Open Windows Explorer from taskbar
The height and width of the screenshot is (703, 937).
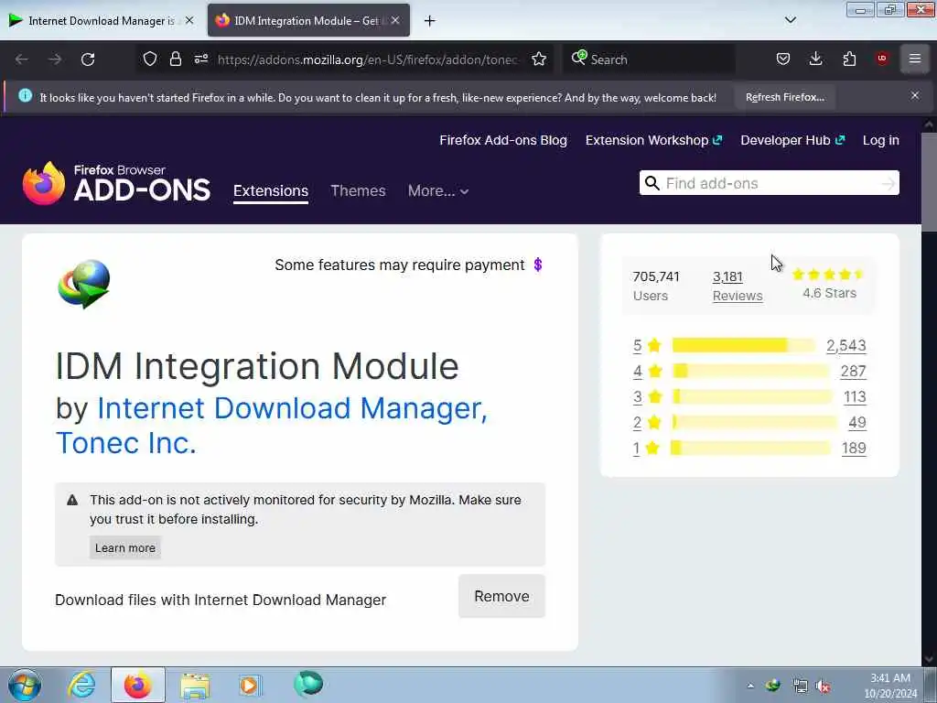pos(195,685)
